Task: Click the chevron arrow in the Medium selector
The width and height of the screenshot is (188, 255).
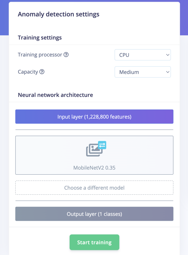Action: (x=168, y=72)
